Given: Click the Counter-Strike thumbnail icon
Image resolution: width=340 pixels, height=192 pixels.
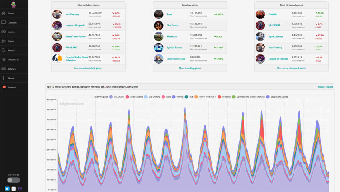Looking at the screenshot, I should pyautogui.click(x=57, y=59).
